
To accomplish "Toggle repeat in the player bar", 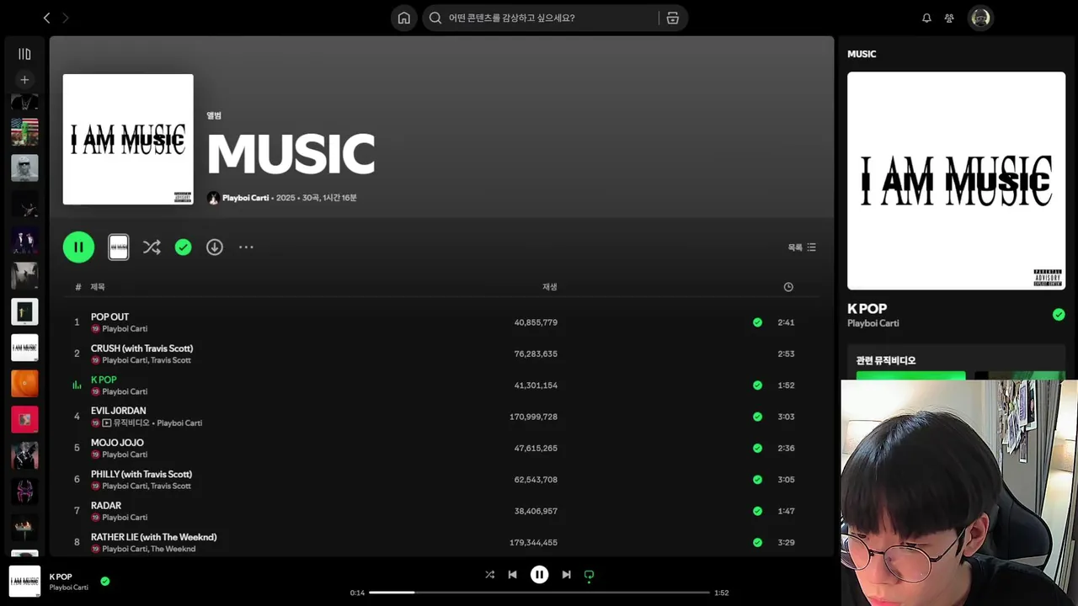I will (589, 575).
